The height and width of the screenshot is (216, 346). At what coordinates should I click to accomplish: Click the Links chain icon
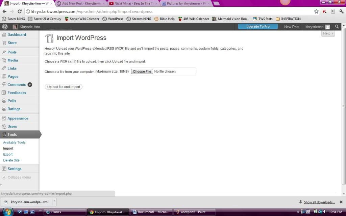[x=4, y=68]
